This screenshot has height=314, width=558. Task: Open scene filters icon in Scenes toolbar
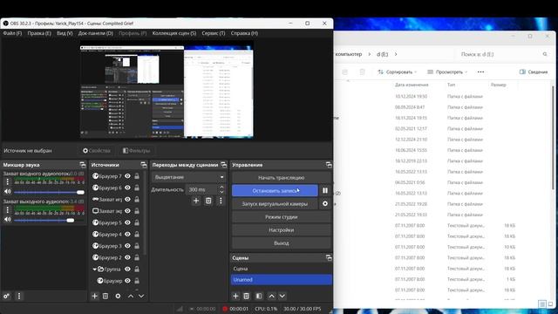coord(259,296)
